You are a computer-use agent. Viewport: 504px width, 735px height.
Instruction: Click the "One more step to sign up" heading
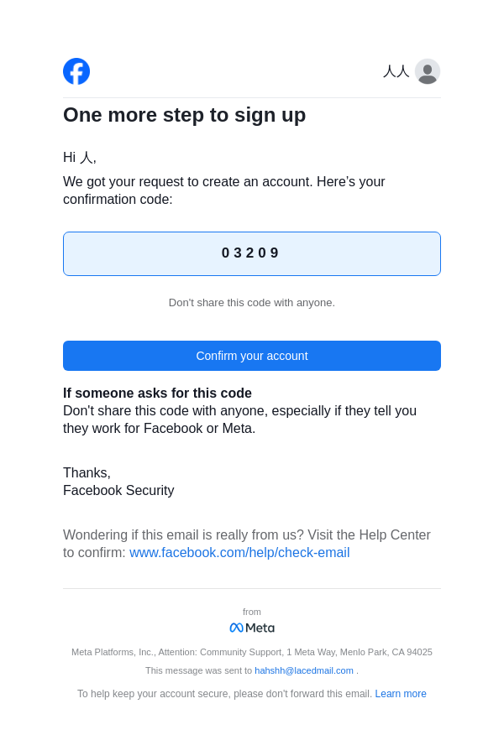(185, 115)
